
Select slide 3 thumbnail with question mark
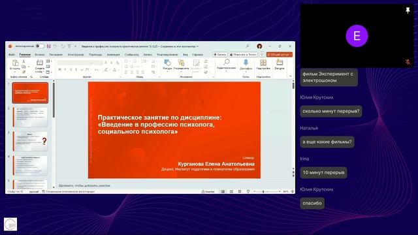coord(30,141)
